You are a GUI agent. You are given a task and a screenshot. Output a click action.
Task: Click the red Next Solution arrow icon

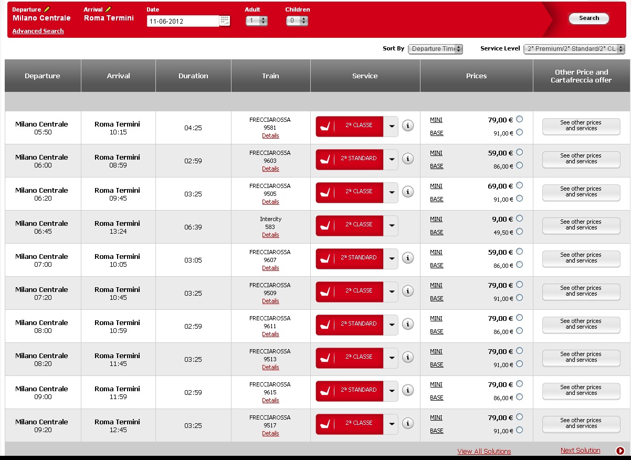(620, 451)
